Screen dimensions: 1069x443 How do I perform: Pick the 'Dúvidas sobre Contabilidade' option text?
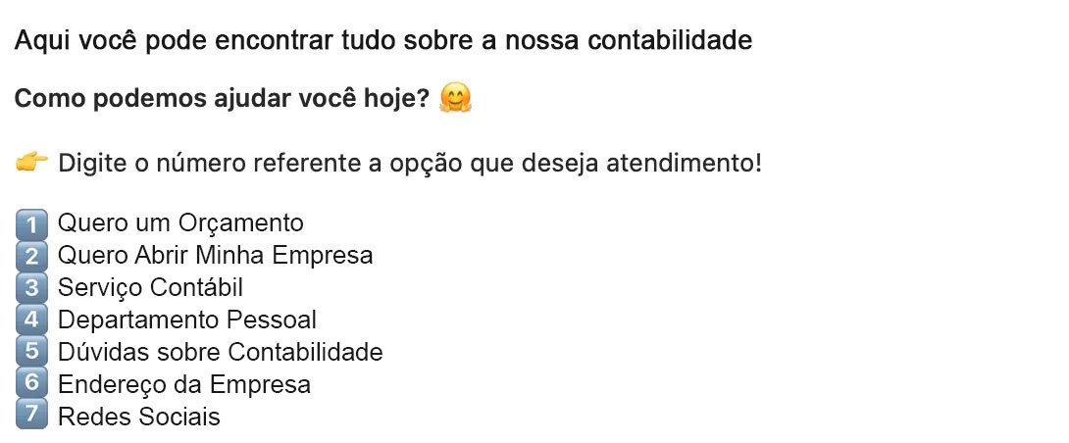pos(220,352)
